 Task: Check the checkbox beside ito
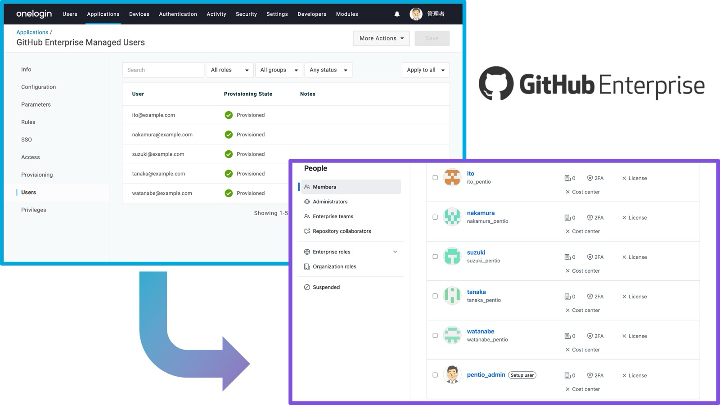point(435,178)
